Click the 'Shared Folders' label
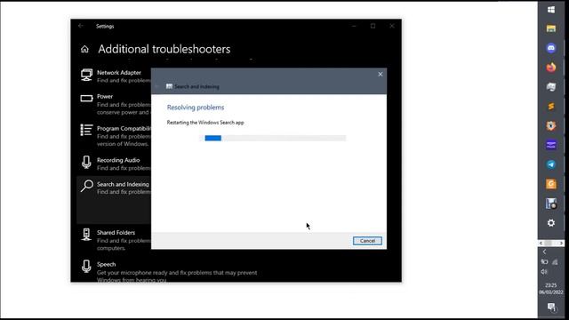This screenshot has width=569, height=320. click(x=116, y=233)
